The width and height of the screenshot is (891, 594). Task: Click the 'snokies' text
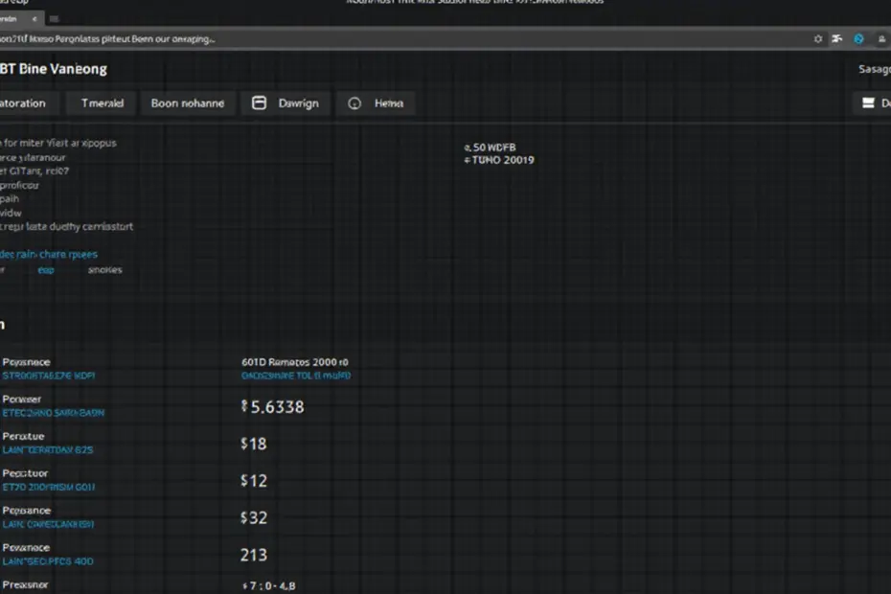click(105, 270)
